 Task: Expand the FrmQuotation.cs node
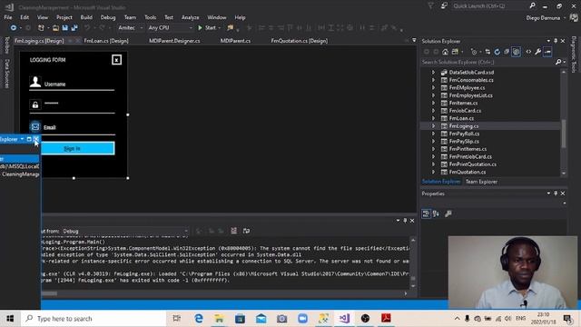click(x=433, y=172)
